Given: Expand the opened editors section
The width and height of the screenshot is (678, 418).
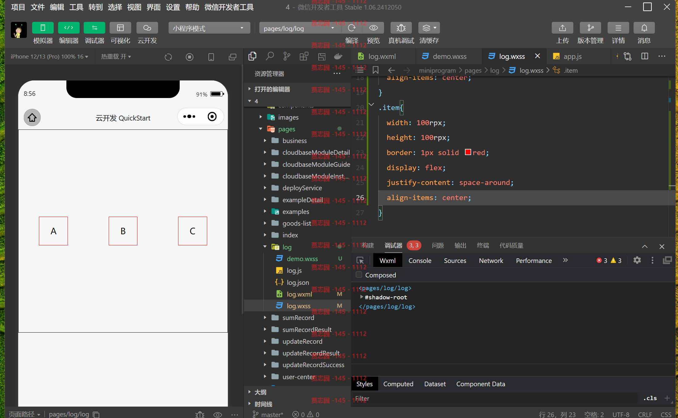Looking at the screenshot, I should click(272, 89).
